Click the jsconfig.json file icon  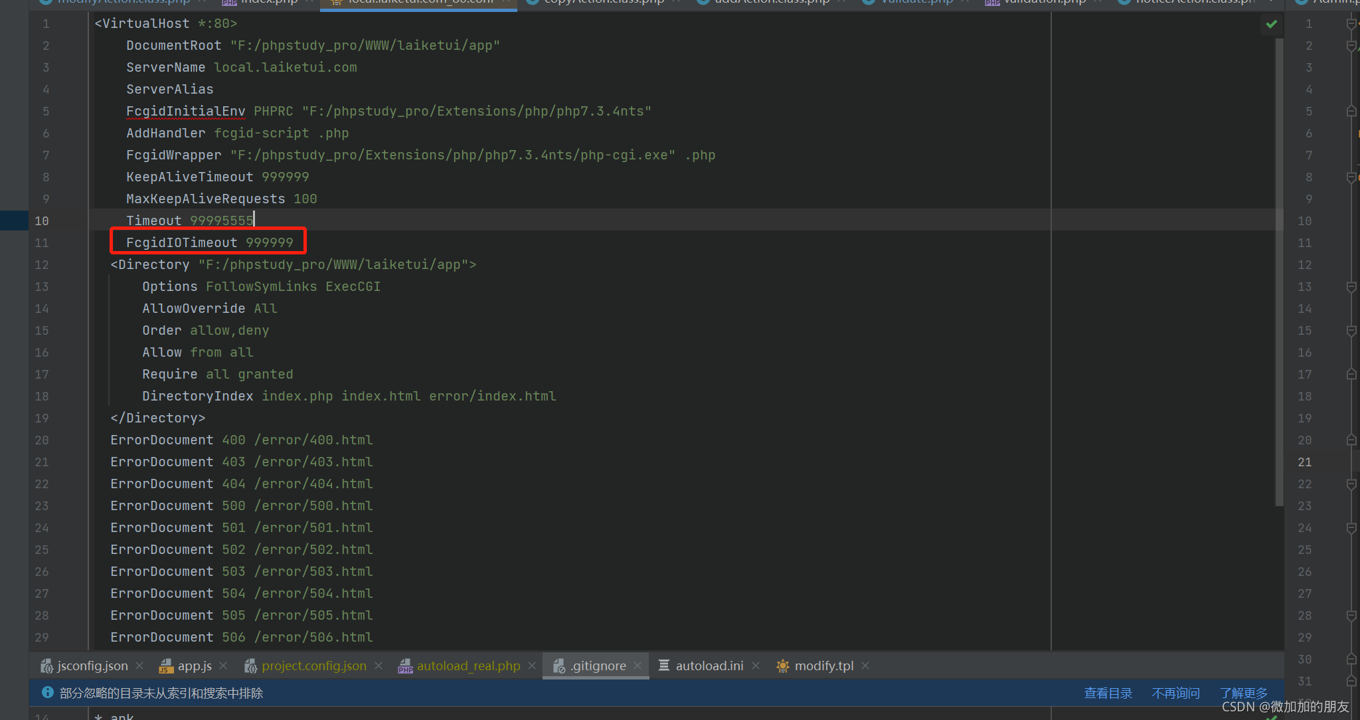coord(46,666)
